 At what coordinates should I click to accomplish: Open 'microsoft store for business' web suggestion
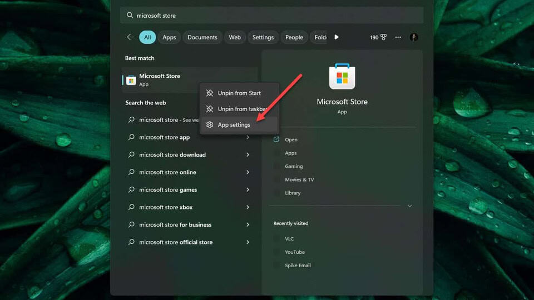tap(190, 225)
